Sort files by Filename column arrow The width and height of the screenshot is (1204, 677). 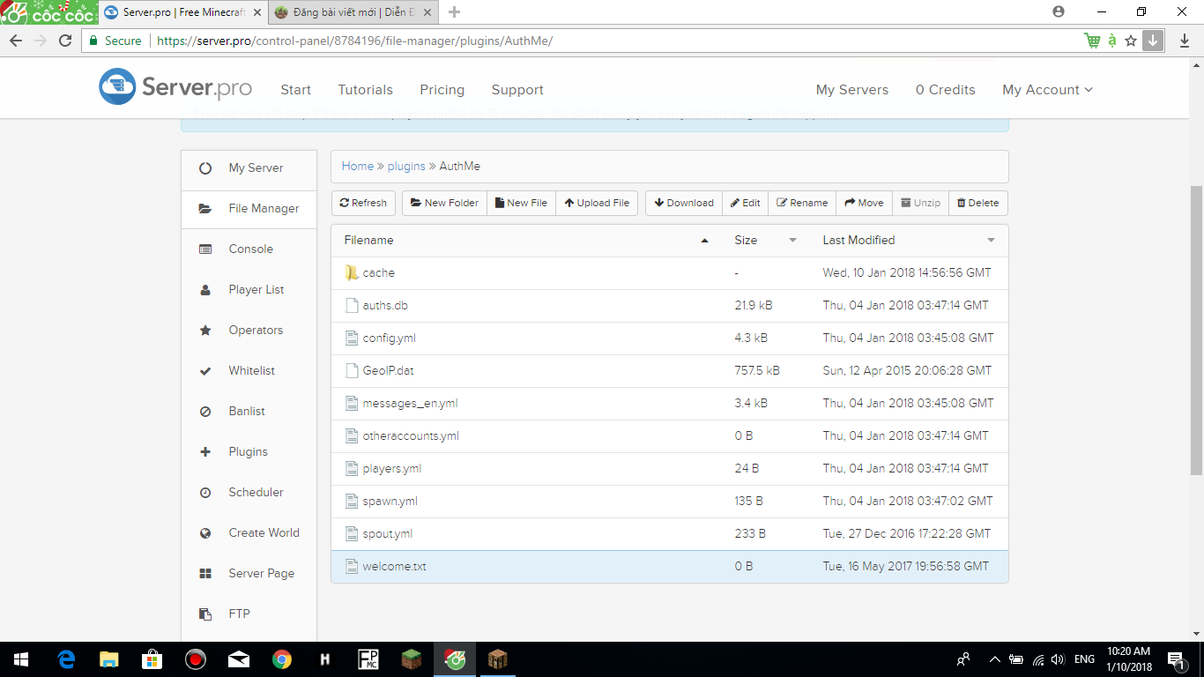click(704, 241)
